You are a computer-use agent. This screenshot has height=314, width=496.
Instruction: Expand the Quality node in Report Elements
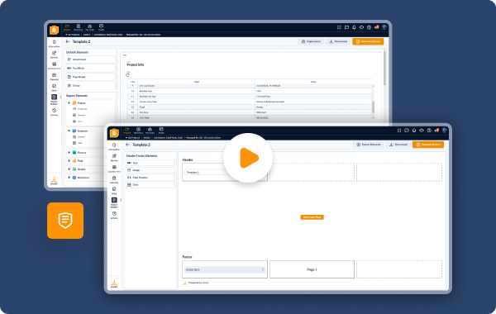(x=69, y=169)
